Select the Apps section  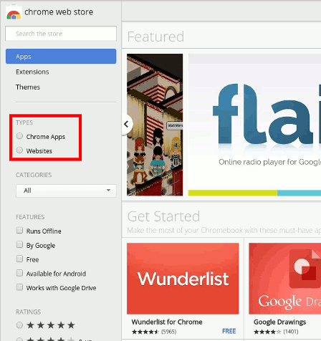[x=61, y=57]
